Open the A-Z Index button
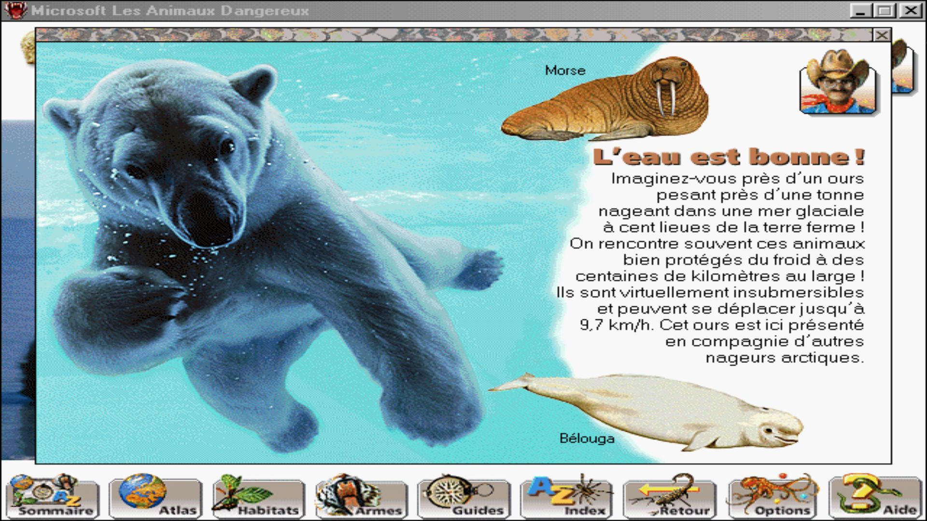This screenshot has height=521, width=927. click(x=567, y=496)
